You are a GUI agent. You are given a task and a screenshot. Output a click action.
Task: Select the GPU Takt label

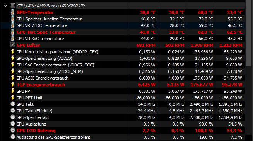25,104
